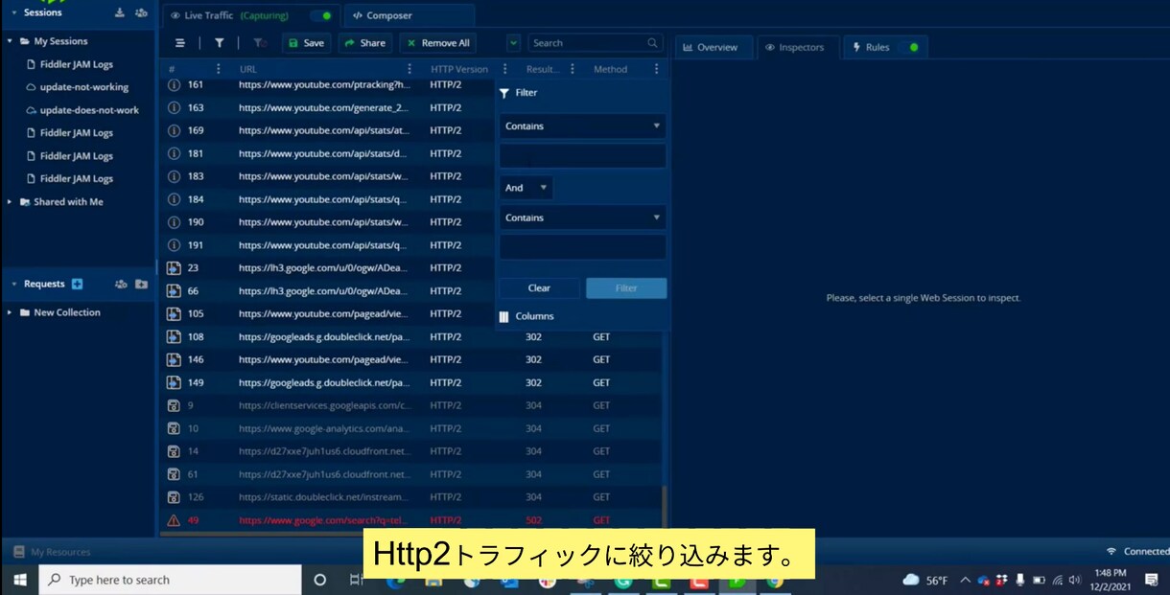Click the cloud icon beside update-not-working

tap(31, 87)
